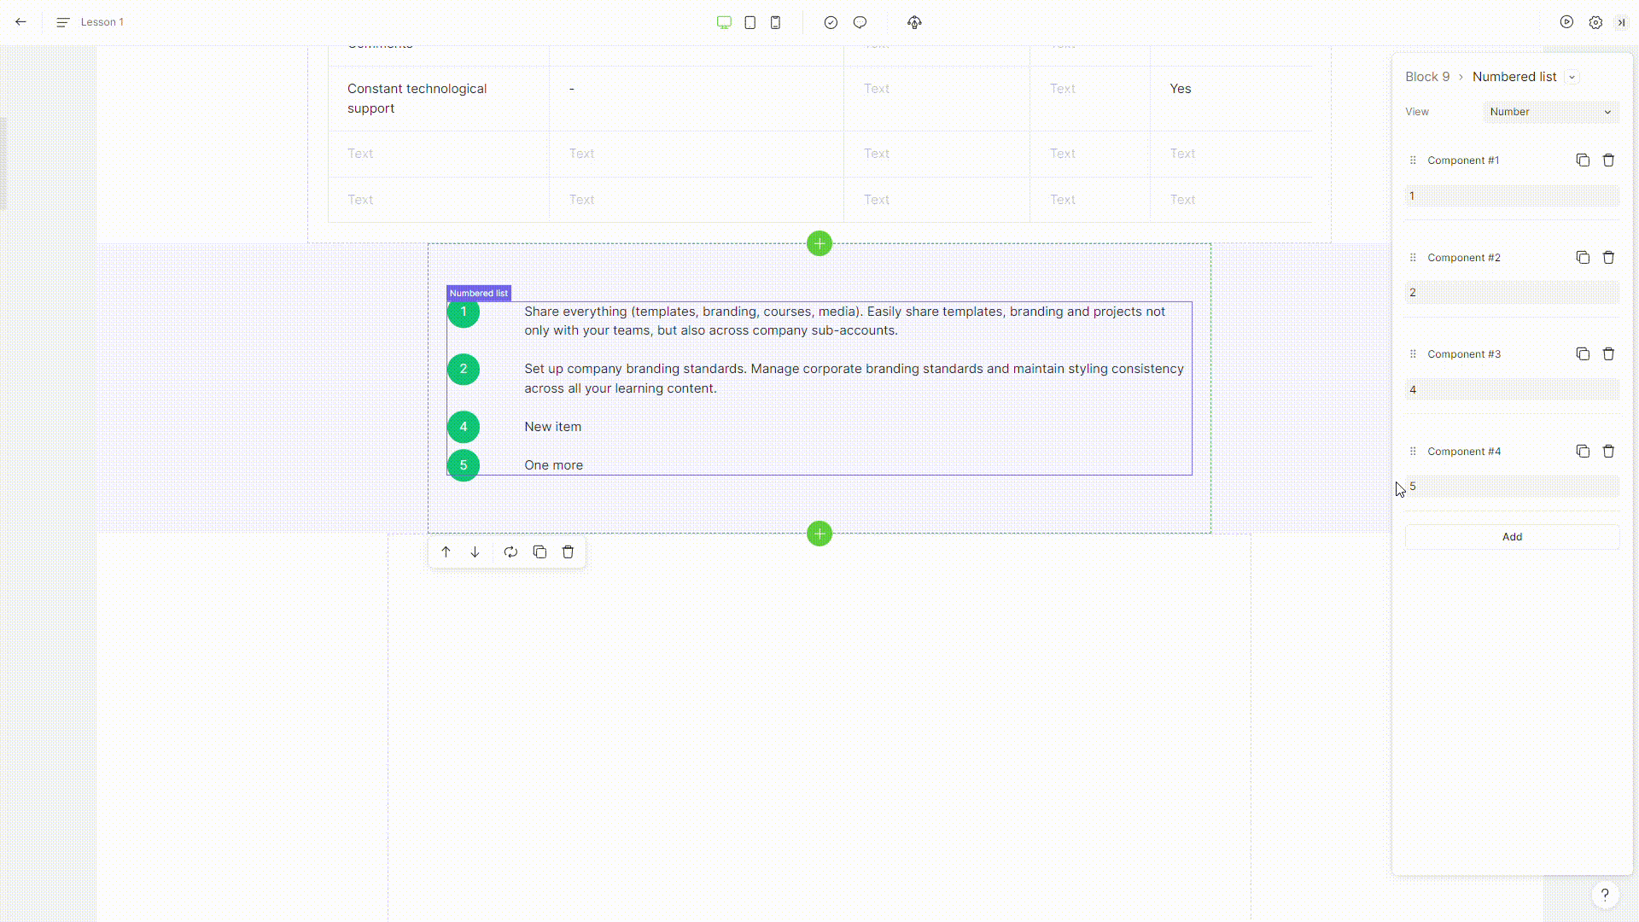Click the preview play icon
Screen dimensions: 1639x922
1566,22
